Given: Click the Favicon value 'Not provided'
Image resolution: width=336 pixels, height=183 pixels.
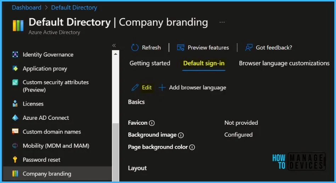Looking at the screenshot, I should pyautogui.click(x=241, y=123).
